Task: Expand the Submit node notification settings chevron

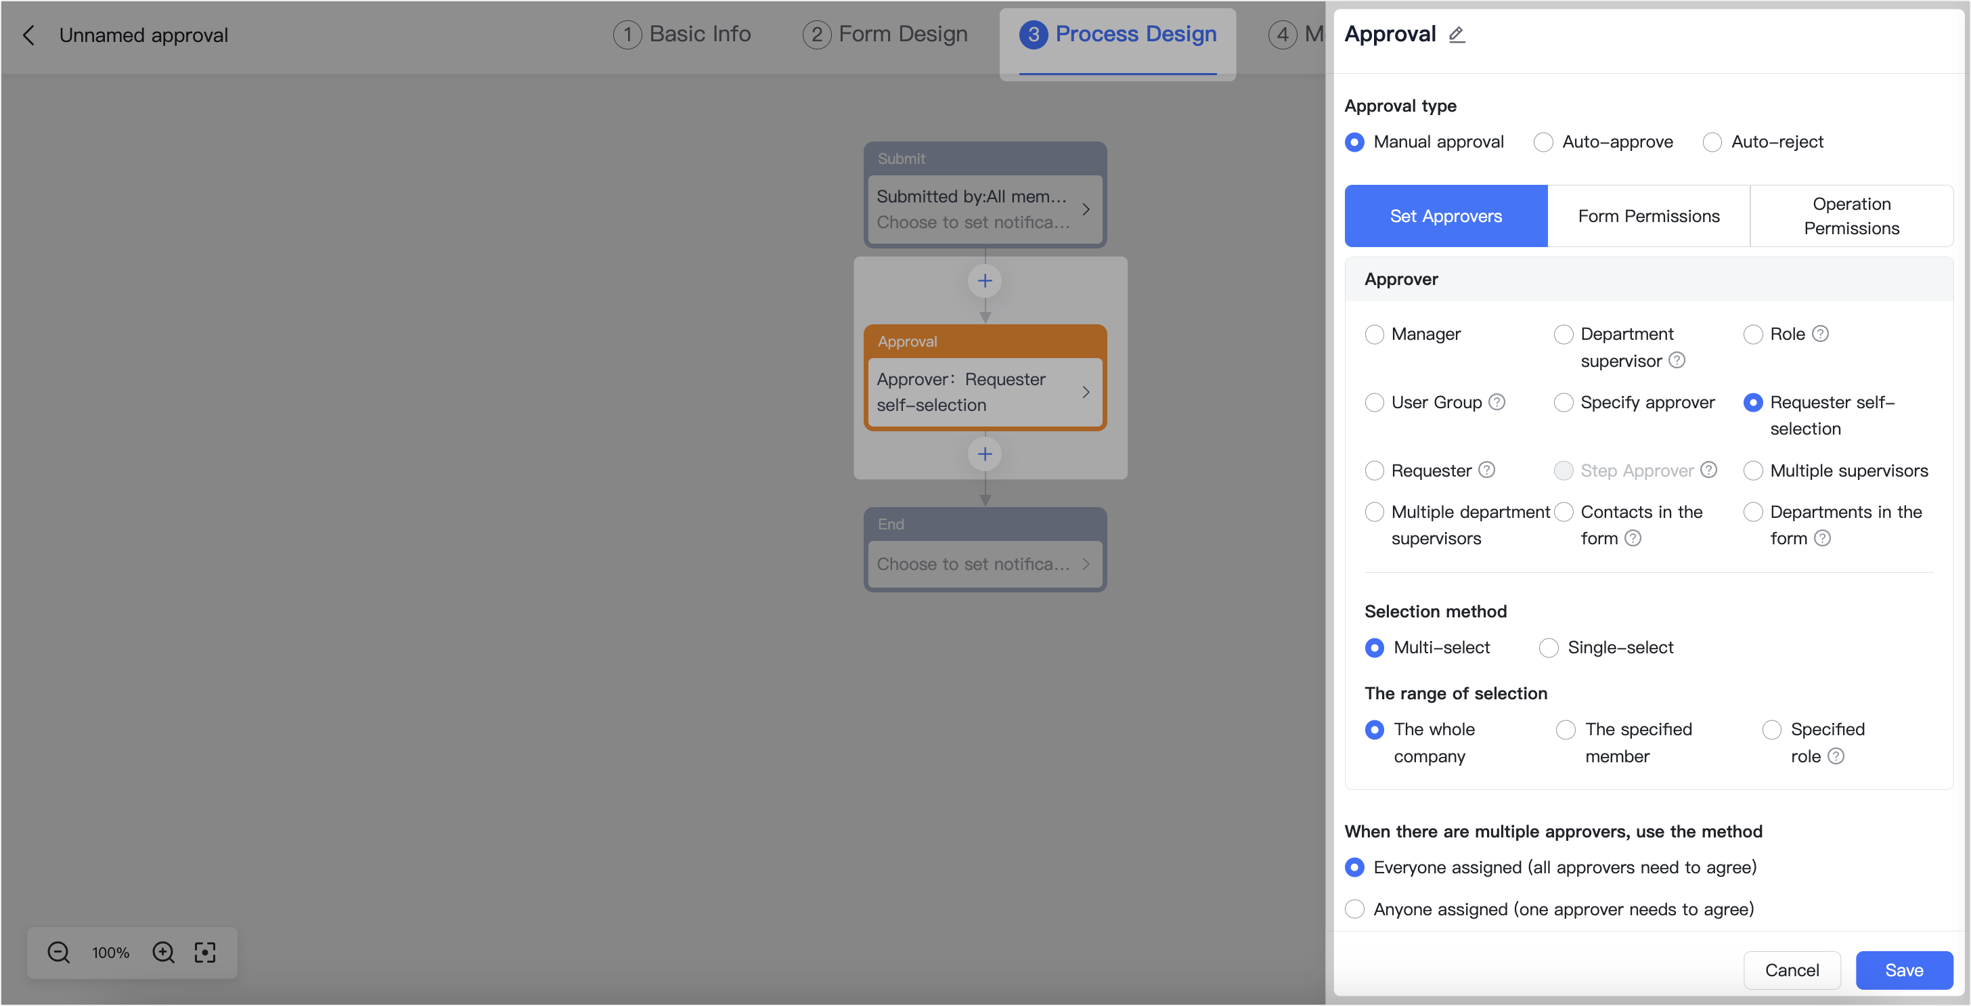Action: tap(1086, 209)
